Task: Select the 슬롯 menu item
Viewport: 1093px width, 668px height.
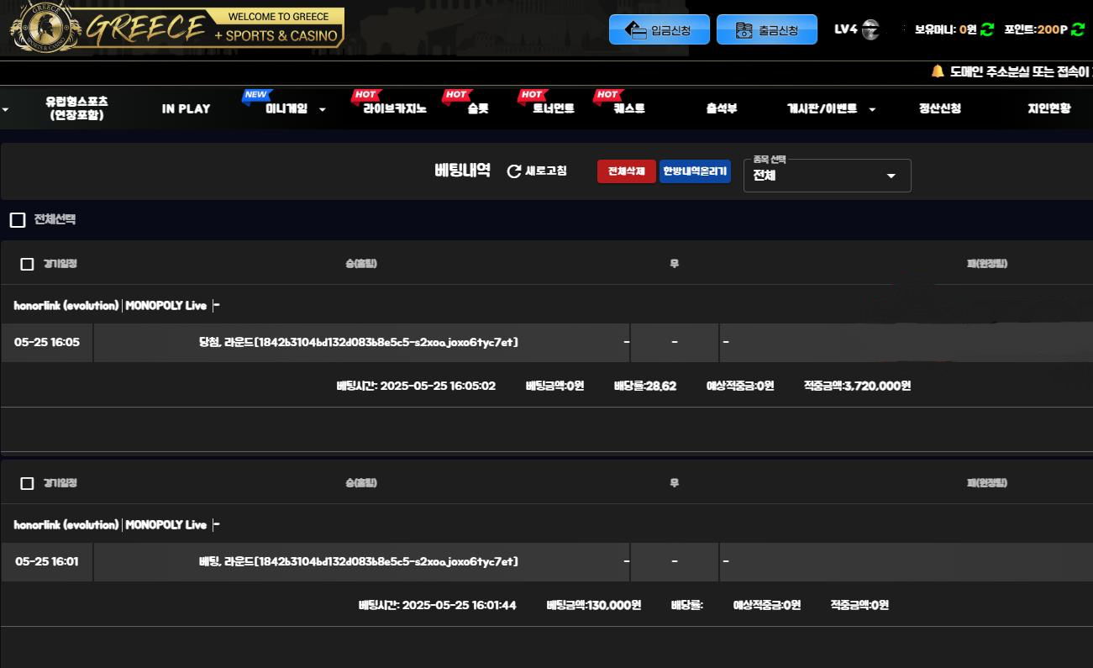Action: click(477, 108)
